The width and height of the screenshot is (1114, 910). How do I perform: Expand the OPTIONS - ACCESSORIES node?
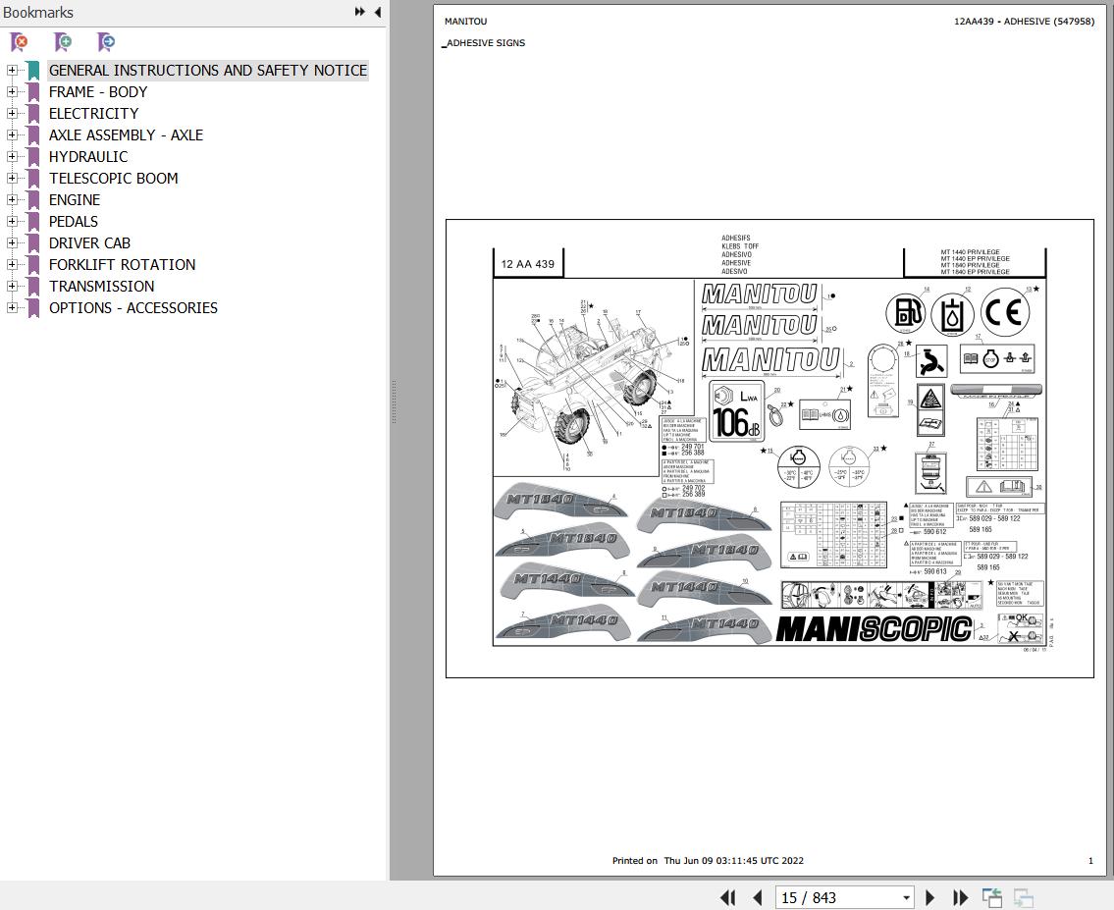12,307
